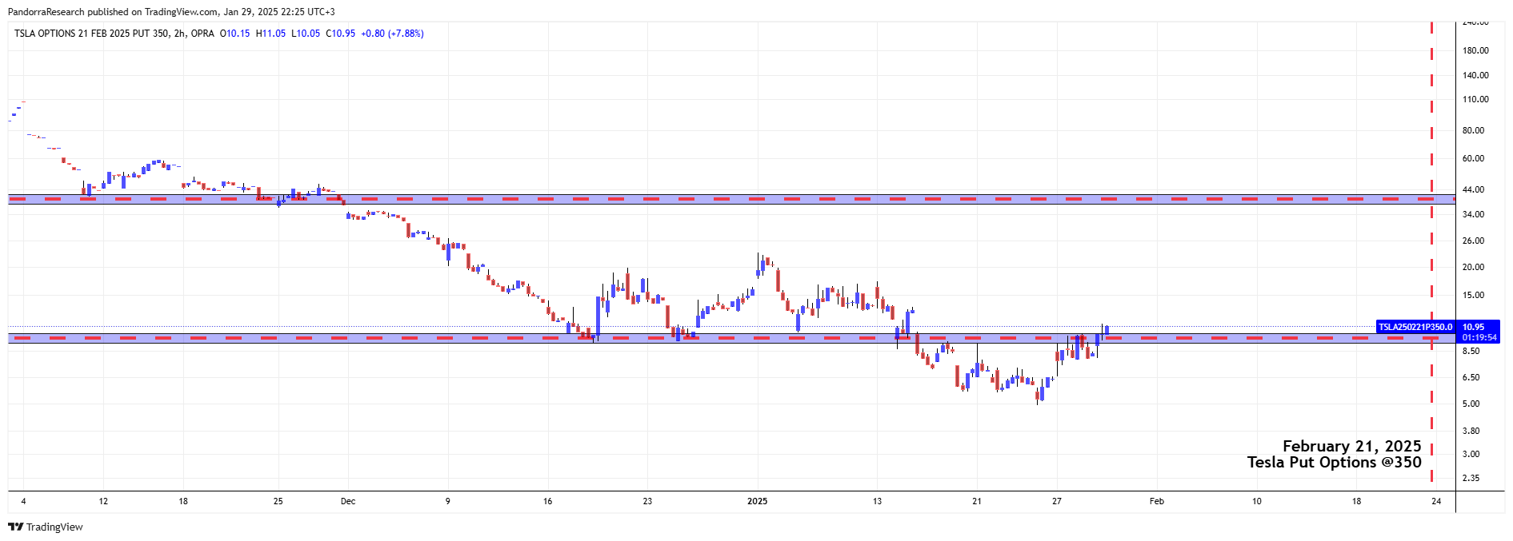Image resolution: width=1513 pixels, height=541 pixels.
Task: Click the 27 date label on time axis
Action: click(x=1057, y=501)
